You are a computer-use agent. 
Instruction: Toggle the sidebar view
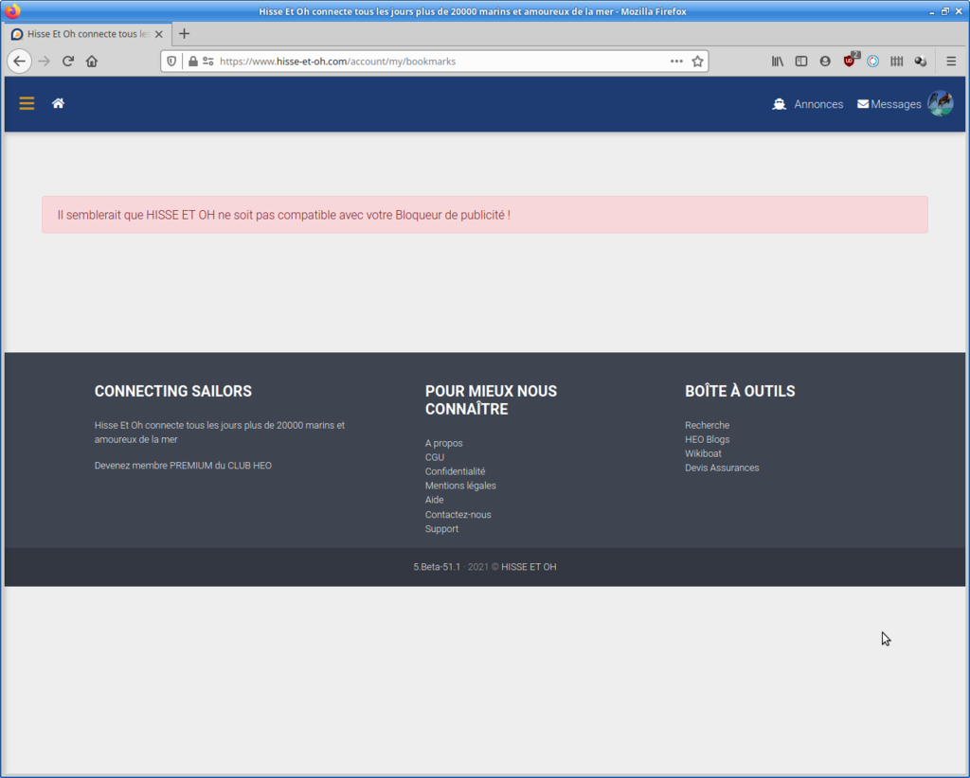(x=801, y=62)
